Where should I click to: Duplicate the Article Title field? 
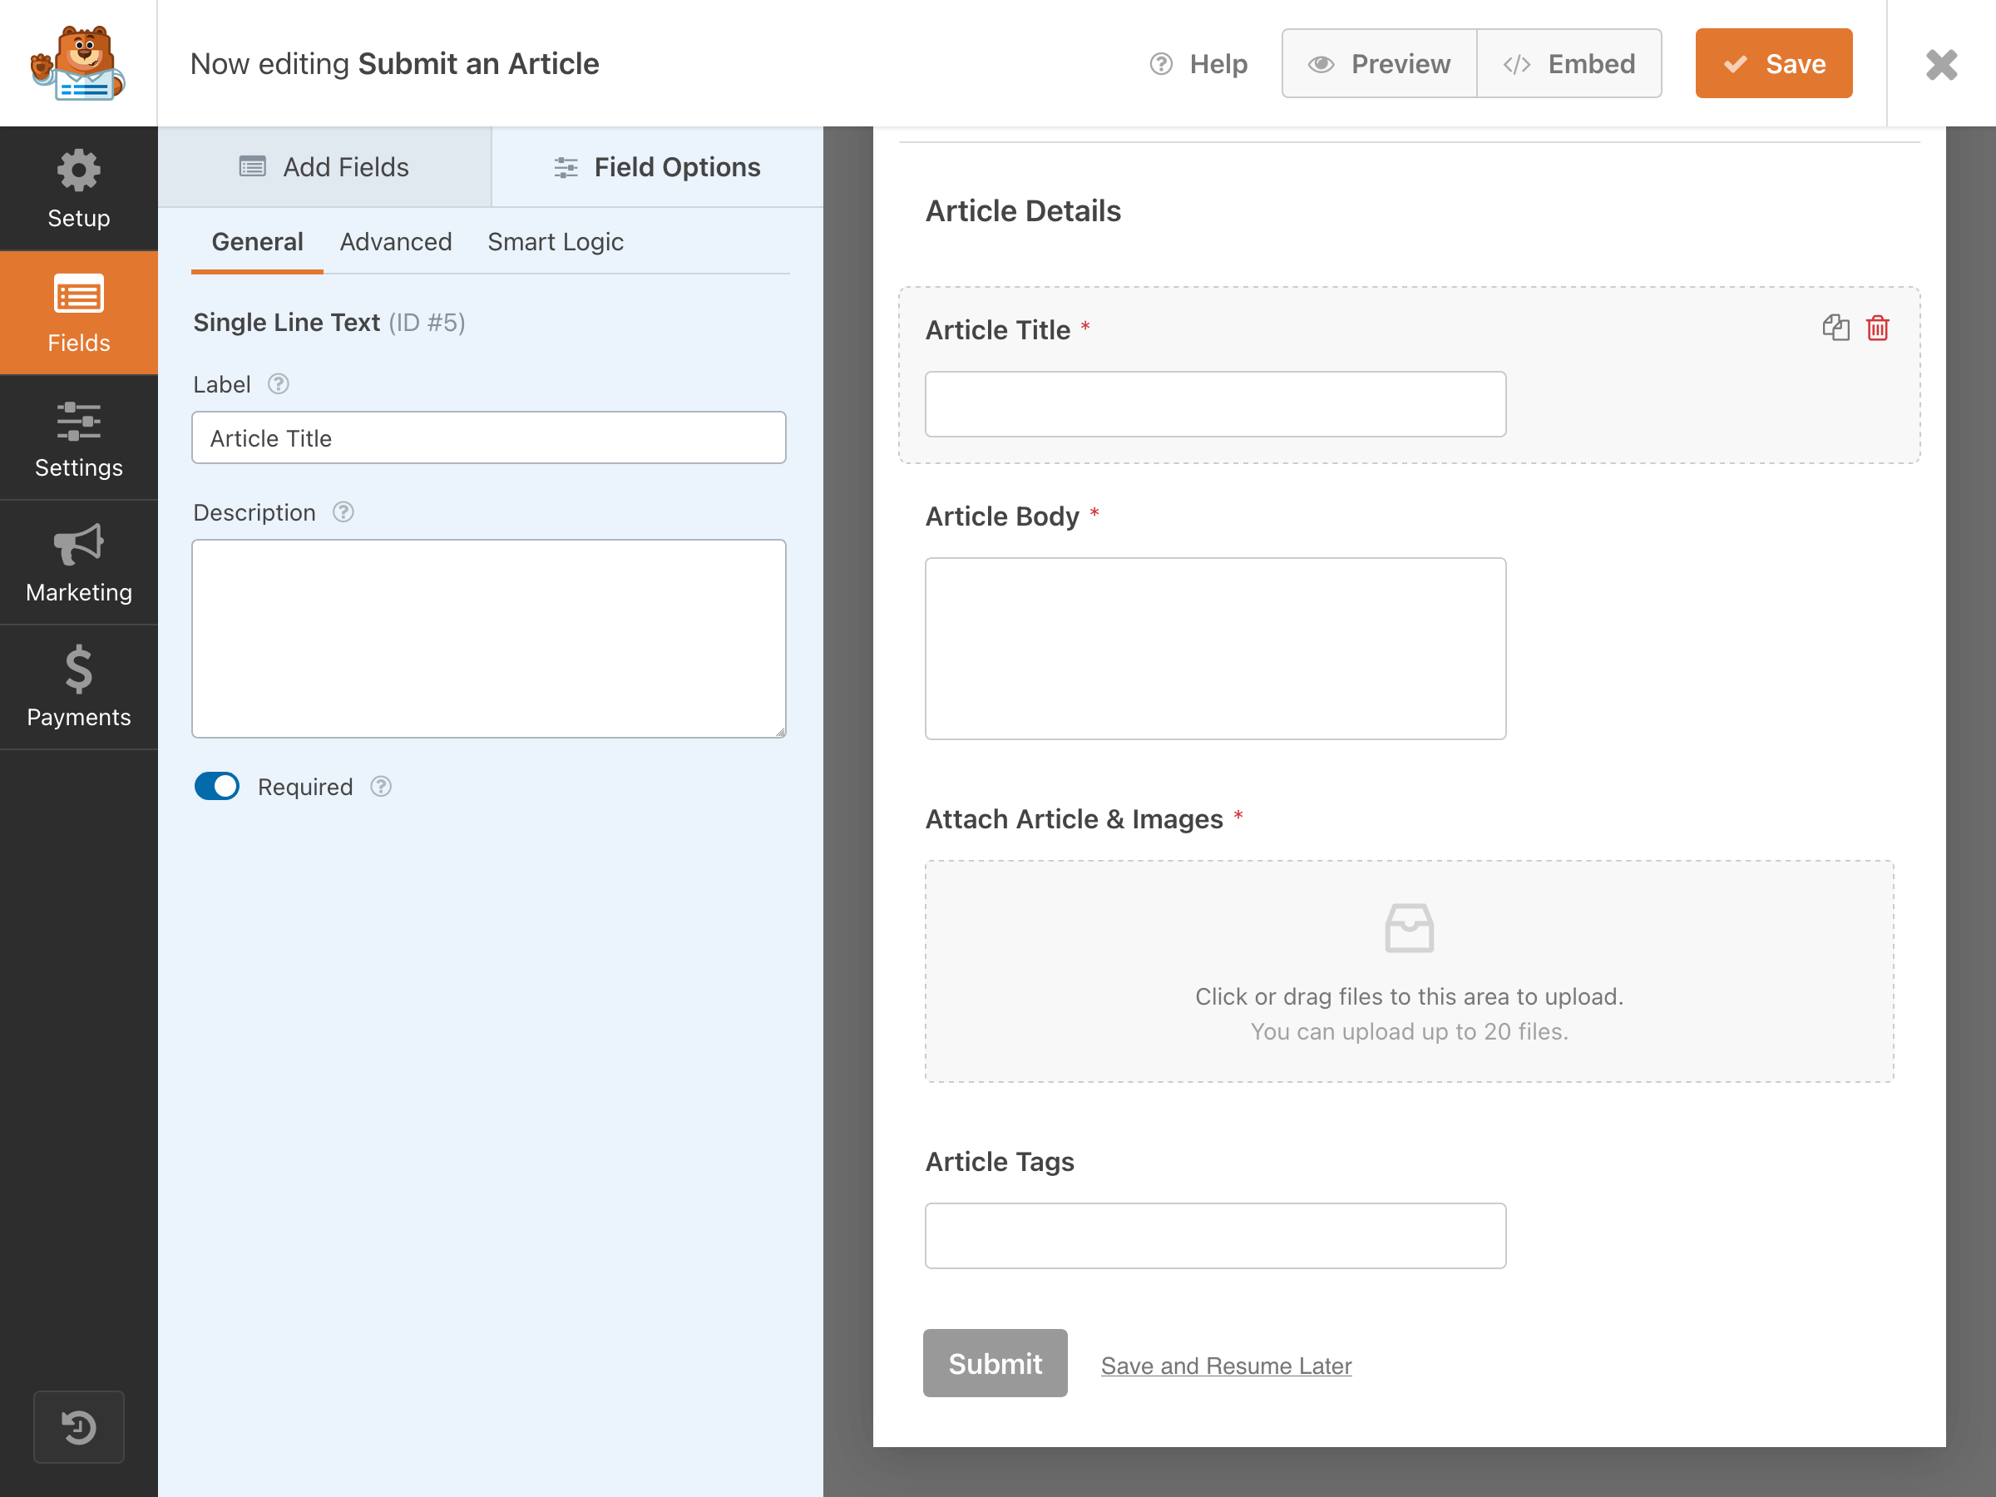point(1835,328)
